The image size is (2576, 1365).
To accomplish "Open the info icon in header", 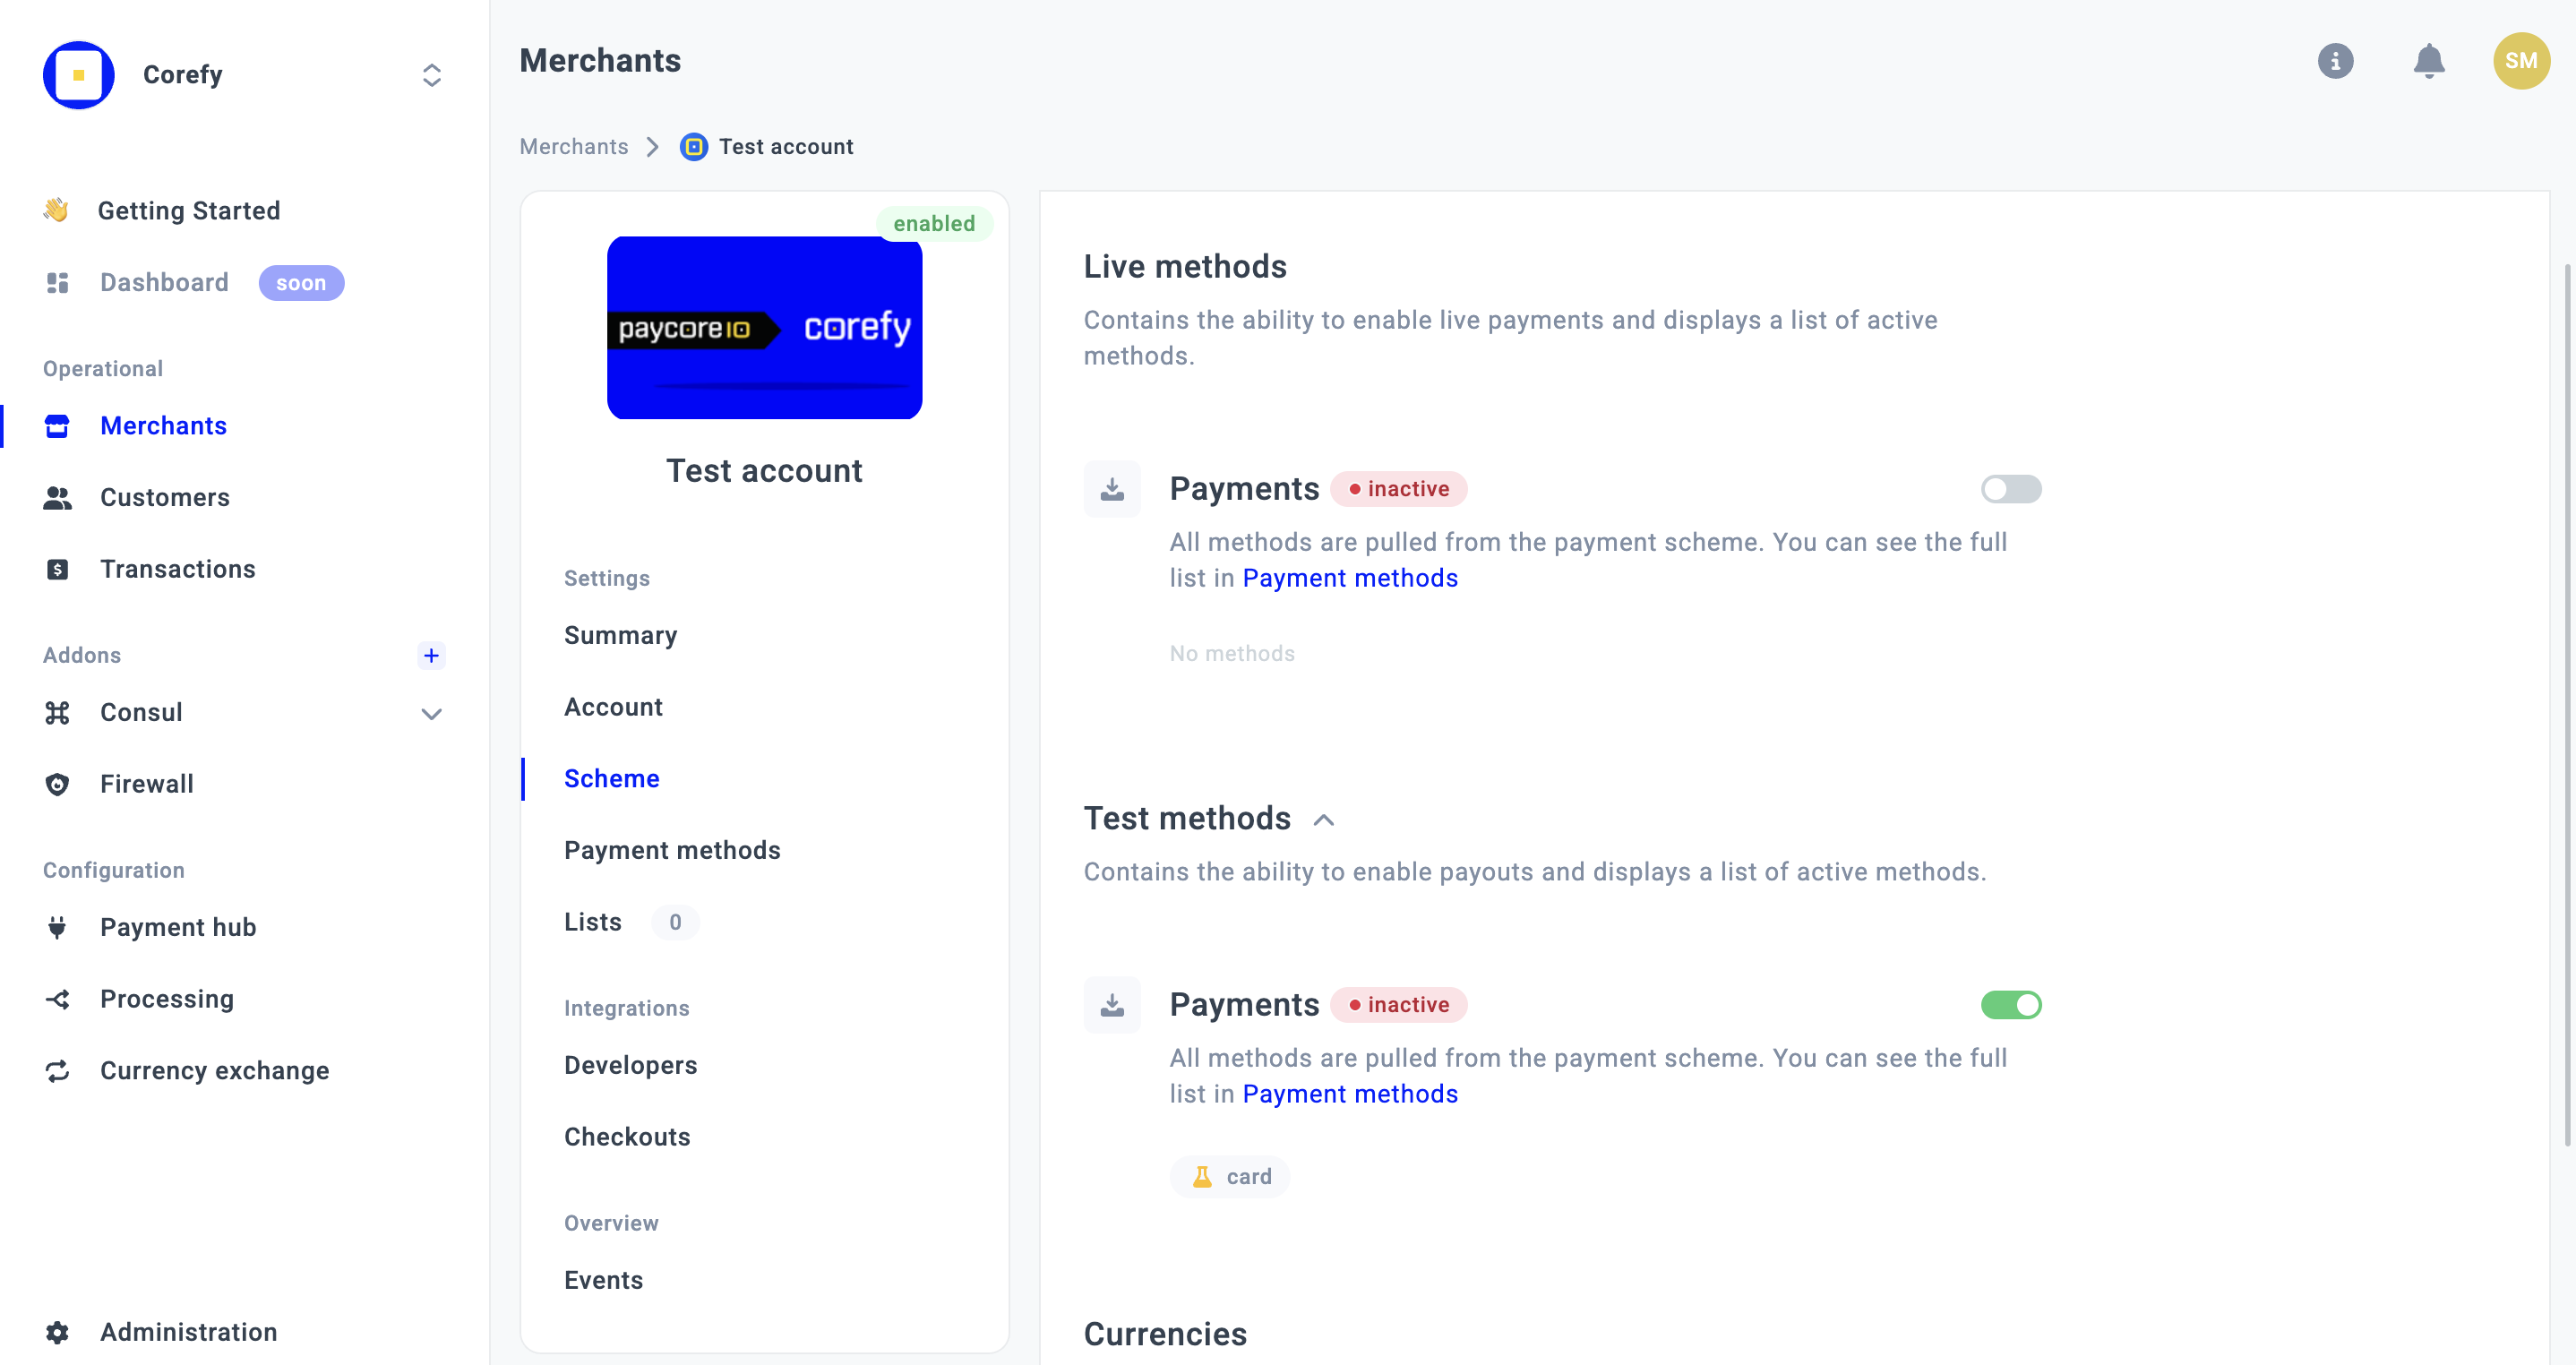I will (2335, 61).
